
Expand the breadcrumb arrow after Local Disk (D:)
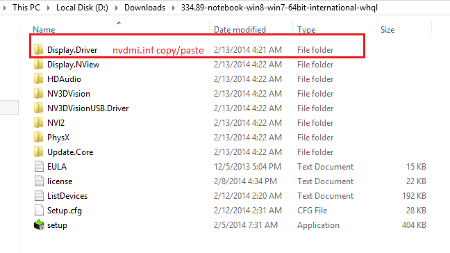pos(117,8)
